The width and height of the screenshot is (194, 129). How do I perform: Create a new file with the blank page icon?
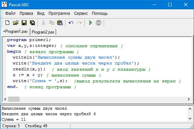point(8,23)
